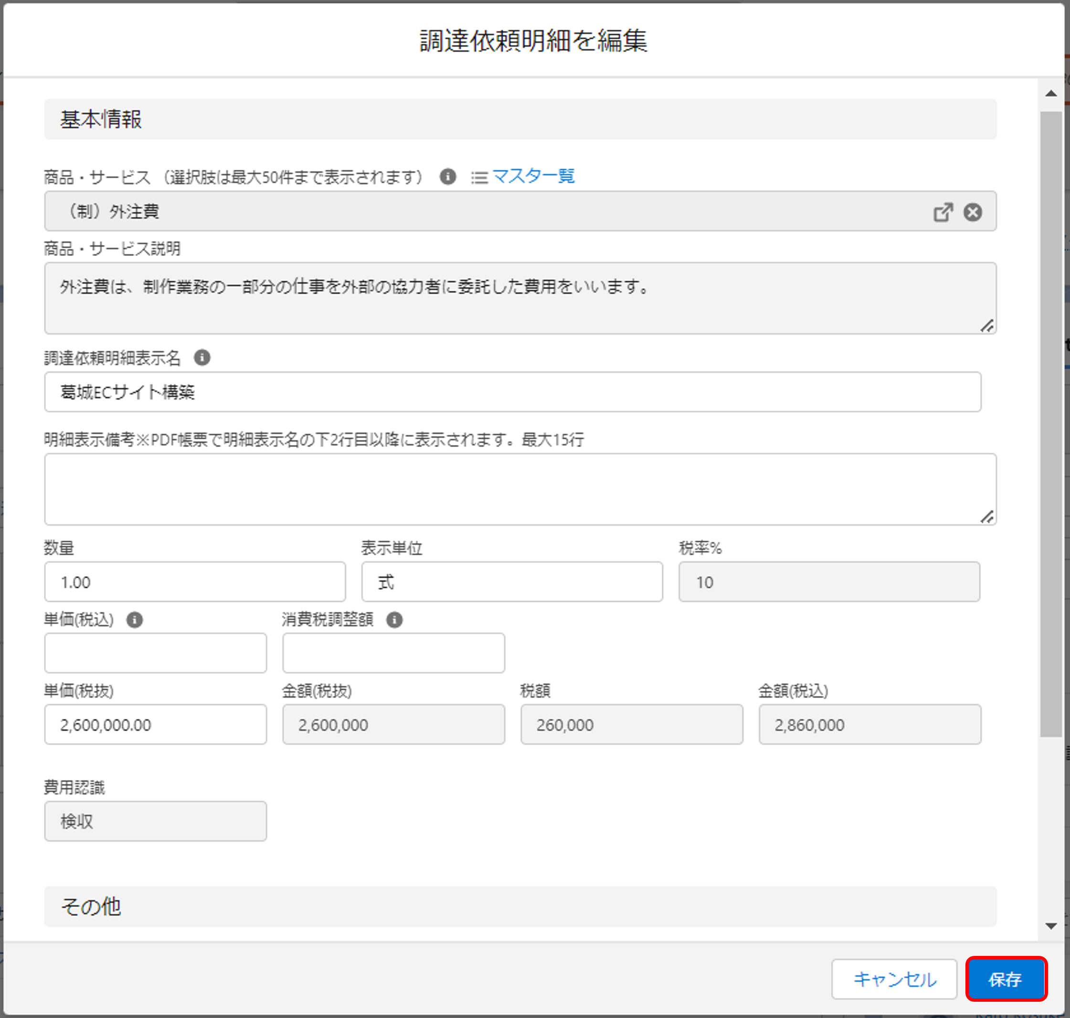
Task: Click list icon beside マスタ一覧
Action: coord(479,178)
